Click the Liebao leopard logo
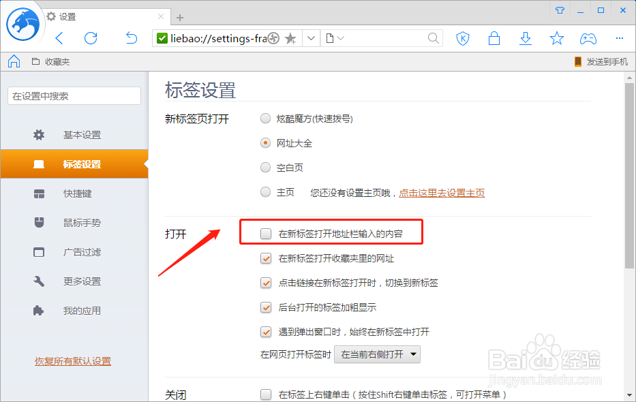636x402 pixels. [x=23, y=25]
